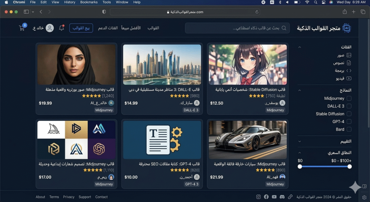Select the نصوص text category icon
The image size is (370, 202).
tap(349, 63)
